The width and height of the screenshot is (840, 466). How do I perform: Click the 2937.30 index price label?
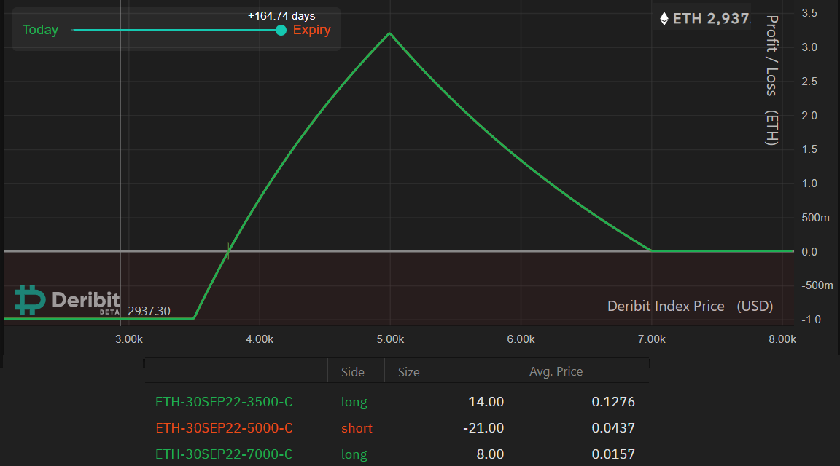click(149, 311)
